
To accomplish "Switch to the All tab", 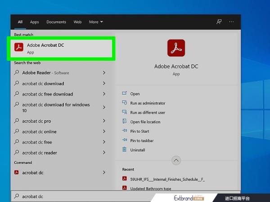I will [20, 22].
